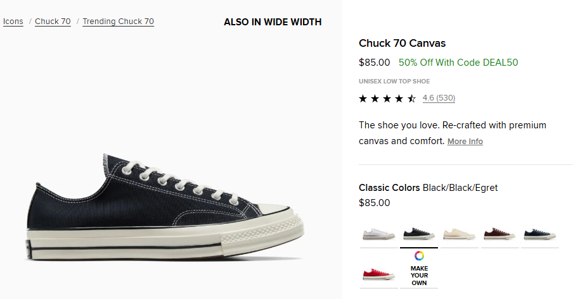Click the Chuck 70 Canvas product title

pyautogui.click(x=402, y=43)
